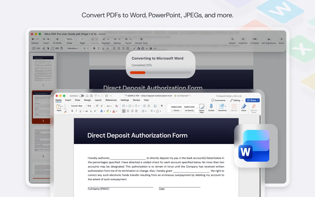Select the rectangle selection tool in Nitro

click(x=52, y=48)
